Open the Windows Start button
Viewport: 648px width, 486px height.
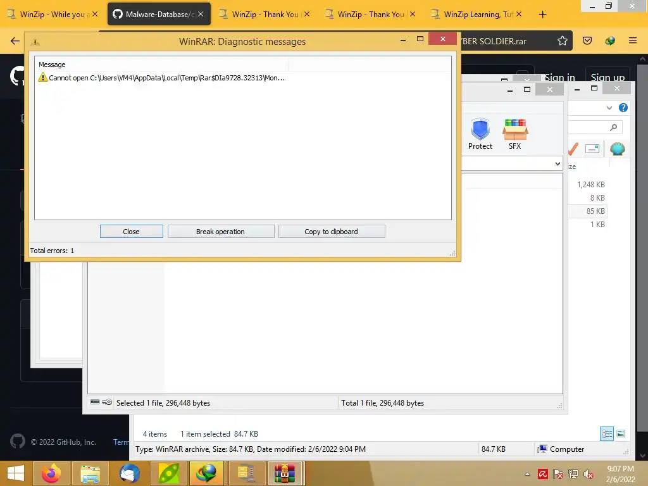coord(16,473)
